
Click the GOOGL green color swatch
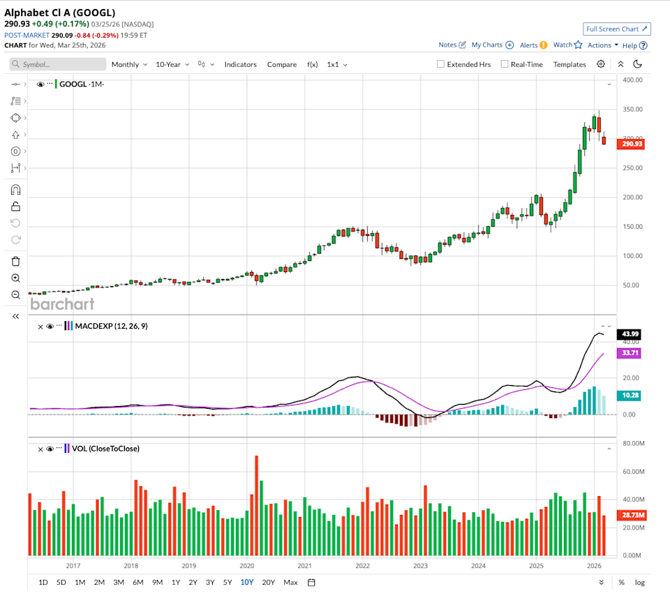click(x=57, y=84)
